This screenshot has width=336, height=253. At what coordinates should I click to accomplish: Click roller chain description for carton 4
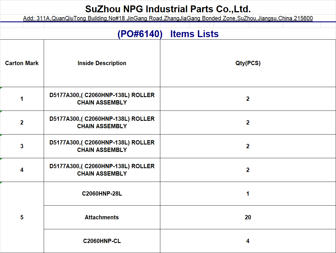point(102,170)
